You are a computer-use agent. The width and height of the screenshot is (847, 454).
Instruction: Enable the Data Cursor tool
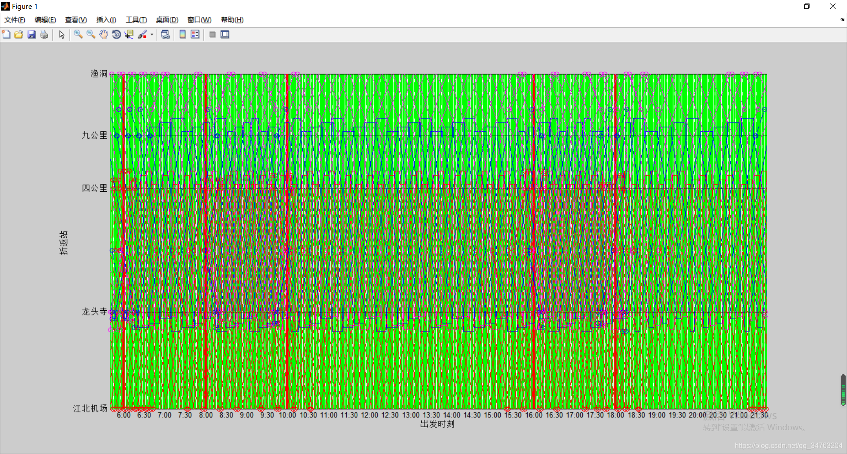[x=129, y=34]
